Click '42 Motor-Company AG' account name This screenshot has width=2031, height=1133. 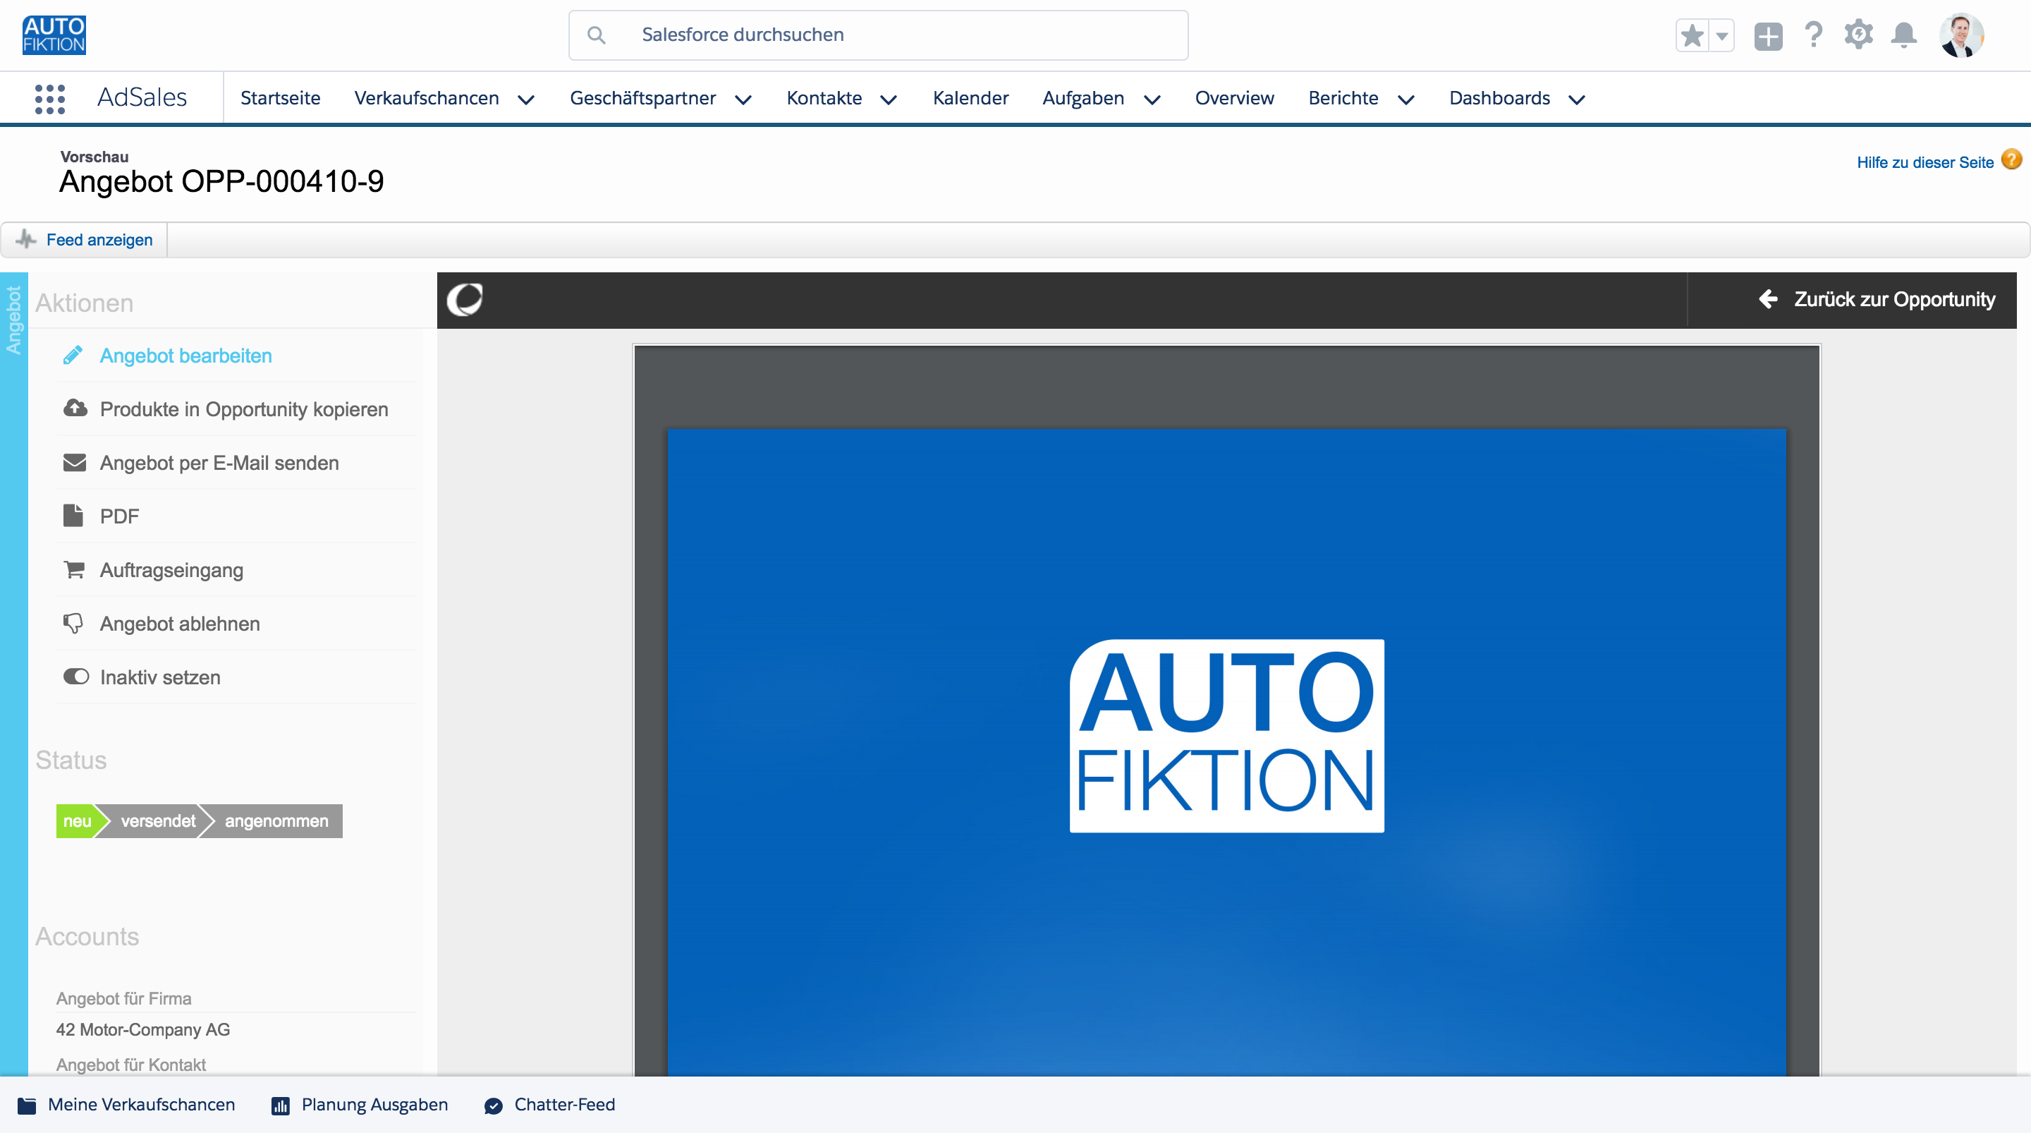[142, 1029]
